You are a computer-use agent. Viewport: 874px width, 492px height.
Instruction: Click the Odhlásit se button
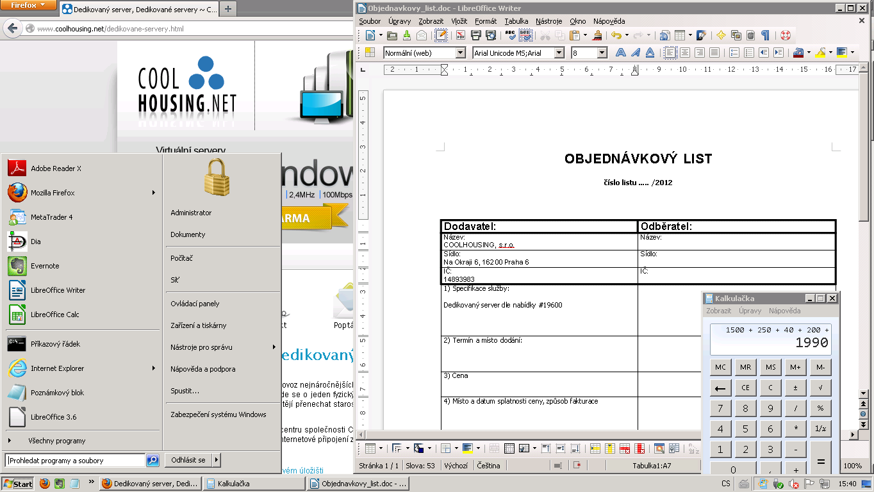point(188,460)
